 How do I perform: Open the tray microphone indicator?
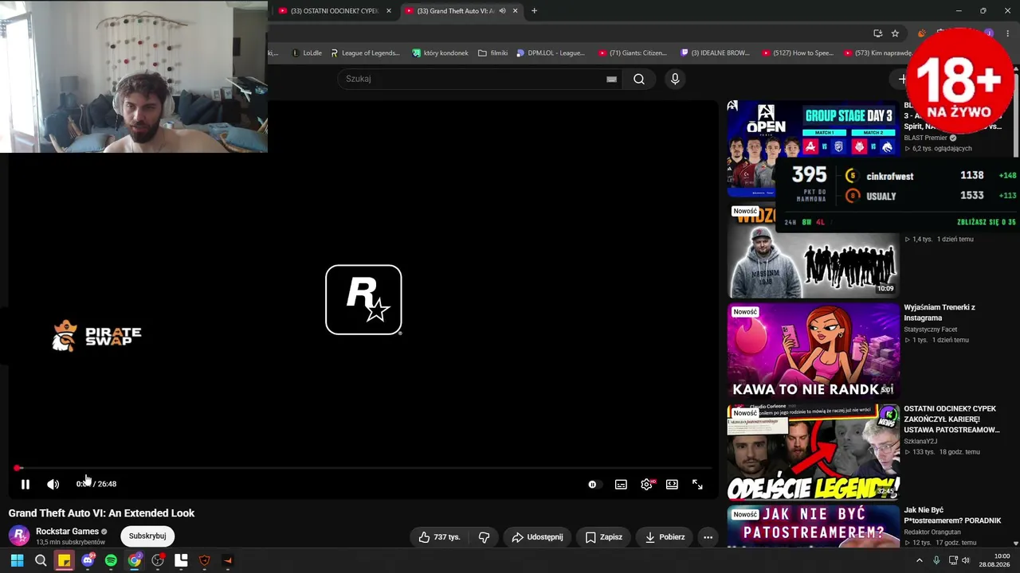point(936,560)
